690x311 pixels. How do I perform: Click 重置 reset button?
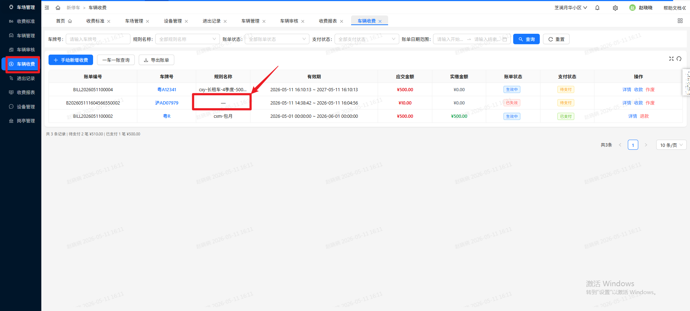click(556, 39)
